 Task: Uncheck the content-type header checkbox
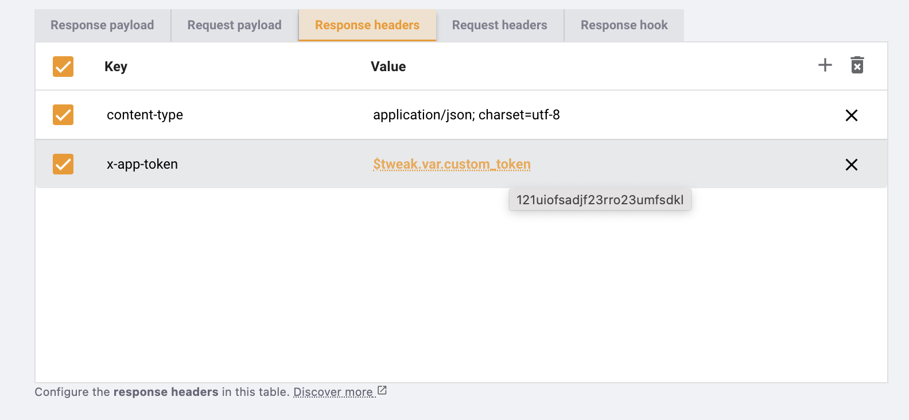tap(63, 115)
